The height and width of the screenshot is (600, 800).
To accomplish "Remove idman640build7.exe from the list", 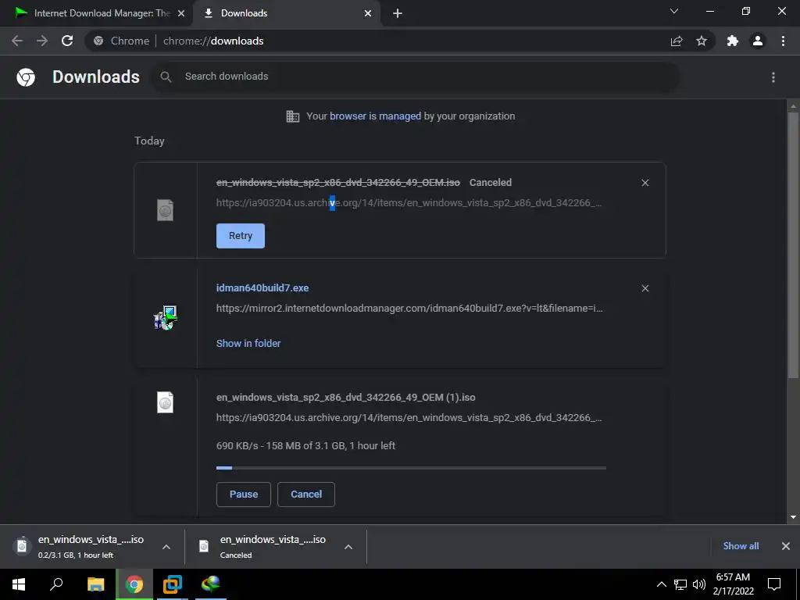I will [x=645, y=288].
